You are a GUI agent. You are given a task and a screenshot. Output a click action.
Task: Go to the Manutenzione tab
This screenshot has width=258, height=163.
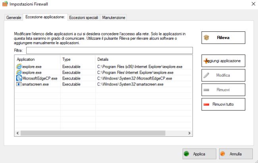(114, 18)
